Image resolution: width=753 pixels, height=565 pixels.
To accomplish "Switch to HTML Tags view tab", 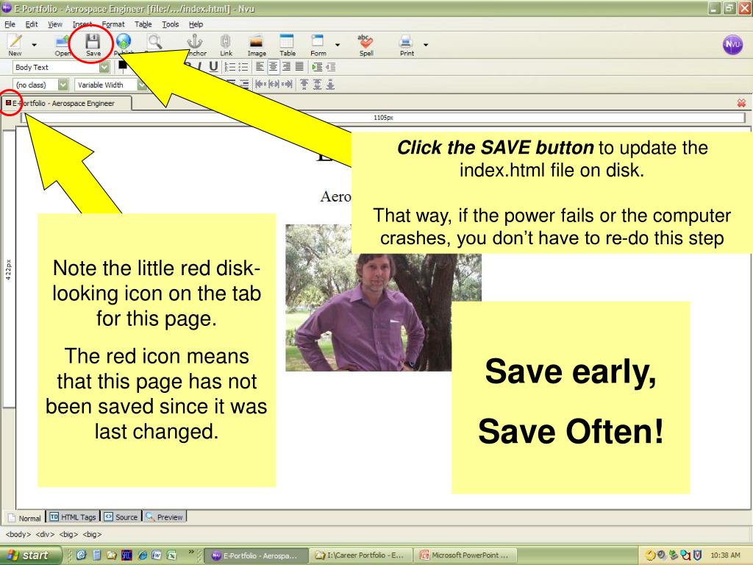I will (x=73, y=517).
